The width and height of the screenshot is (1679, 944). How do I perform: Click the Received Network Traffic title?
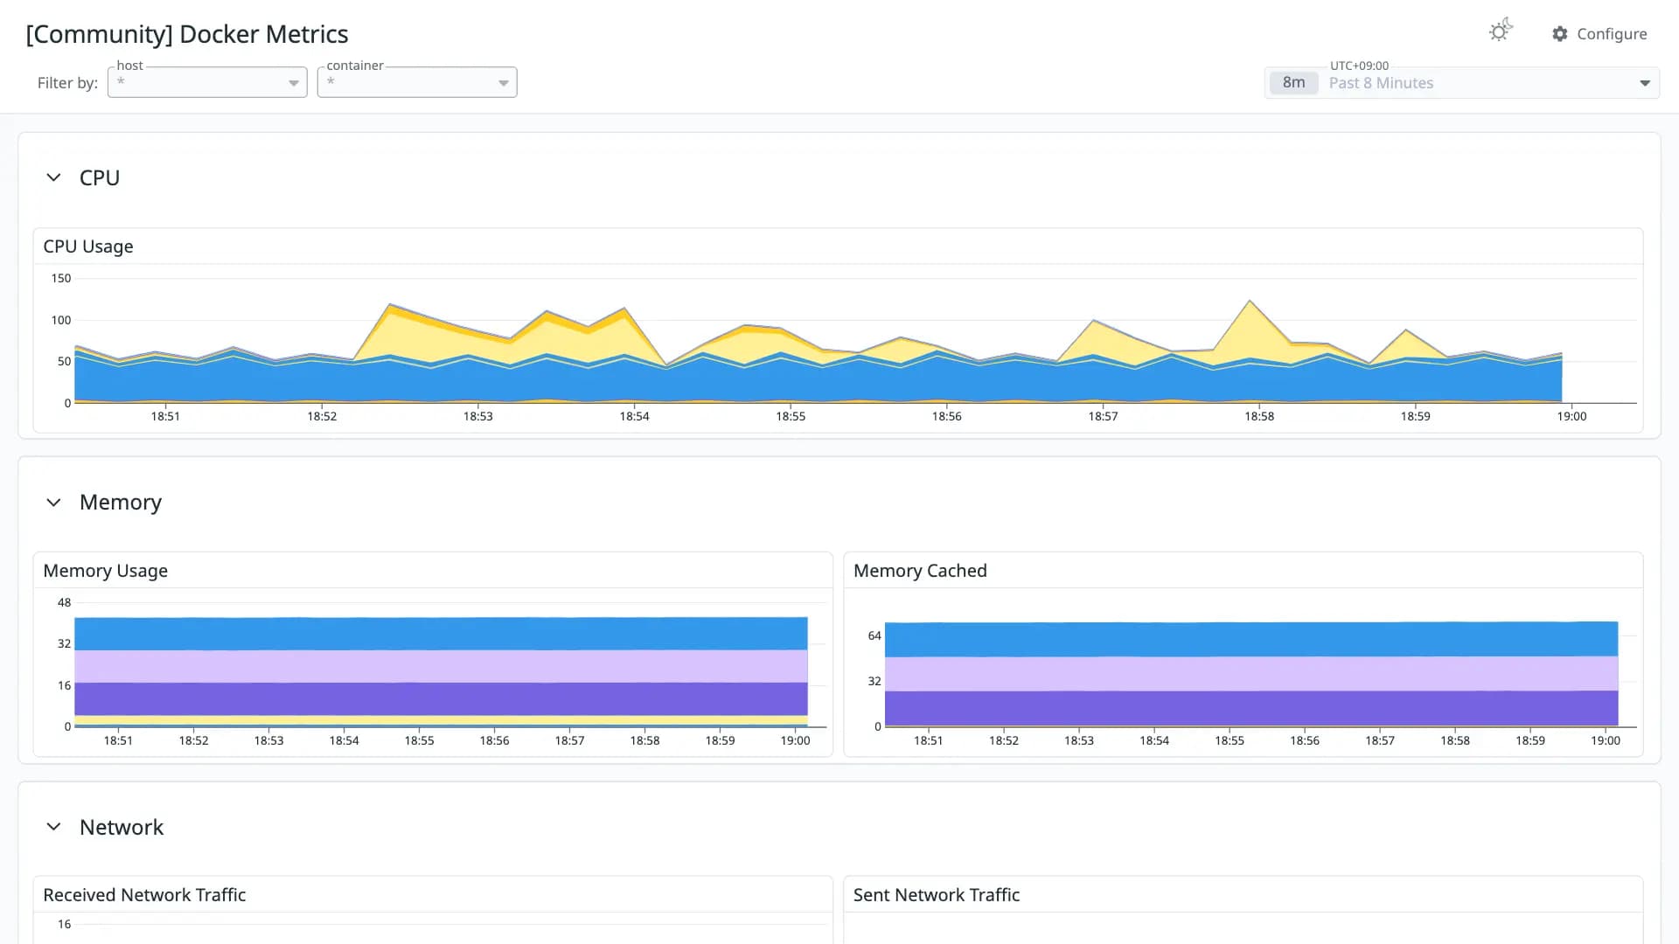pyautogui.click(x=144, y=895)
